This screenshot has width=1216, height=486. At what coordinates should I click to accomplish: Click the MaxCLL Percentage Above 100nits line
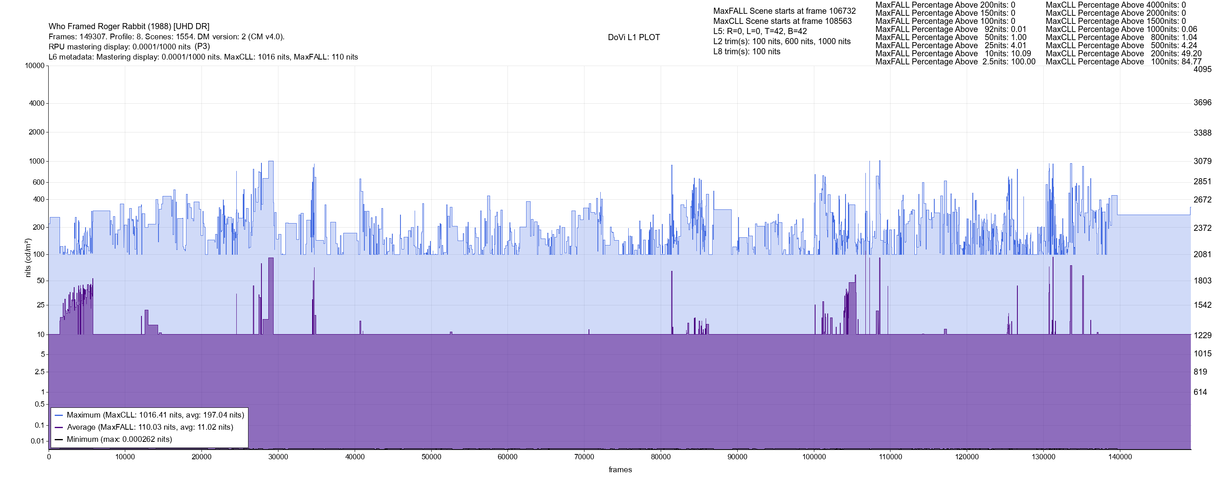[1123, 62]
